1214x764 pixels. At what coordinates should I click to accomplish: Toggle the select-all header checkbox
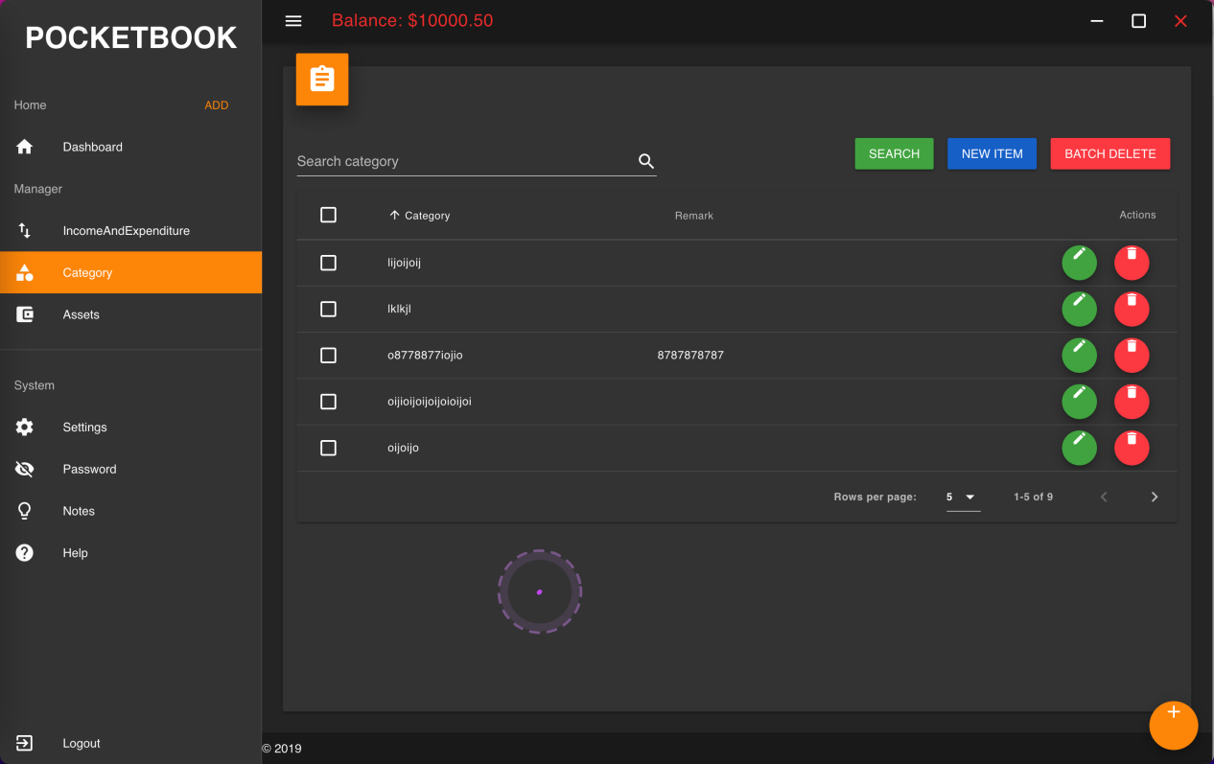328,215
